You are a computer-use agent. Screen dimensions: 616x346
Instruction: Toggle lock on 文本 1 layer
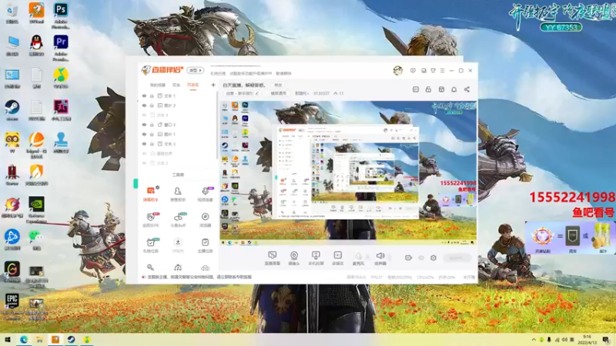pos(152,95)
